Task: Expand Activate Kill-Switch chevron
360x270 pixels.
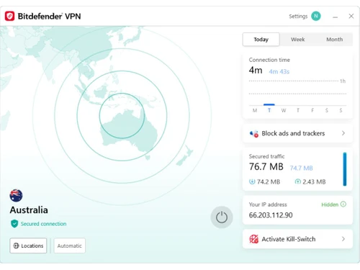Action: [x=343, y=239]
